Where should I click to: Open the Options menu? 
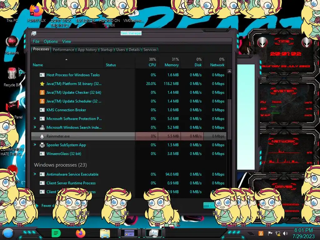51,41
